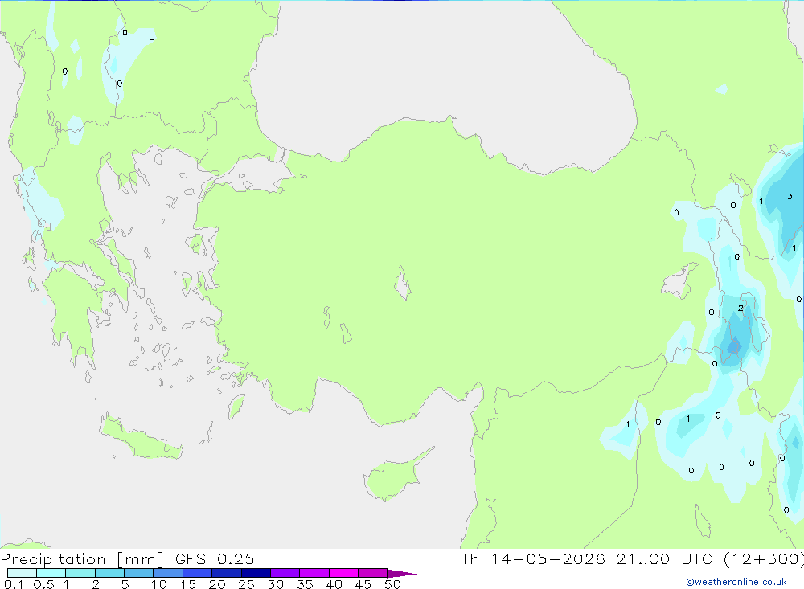Viewport: 804px width, 589px height.
Task: Click the legend label "10"
Action: point(159,584)
